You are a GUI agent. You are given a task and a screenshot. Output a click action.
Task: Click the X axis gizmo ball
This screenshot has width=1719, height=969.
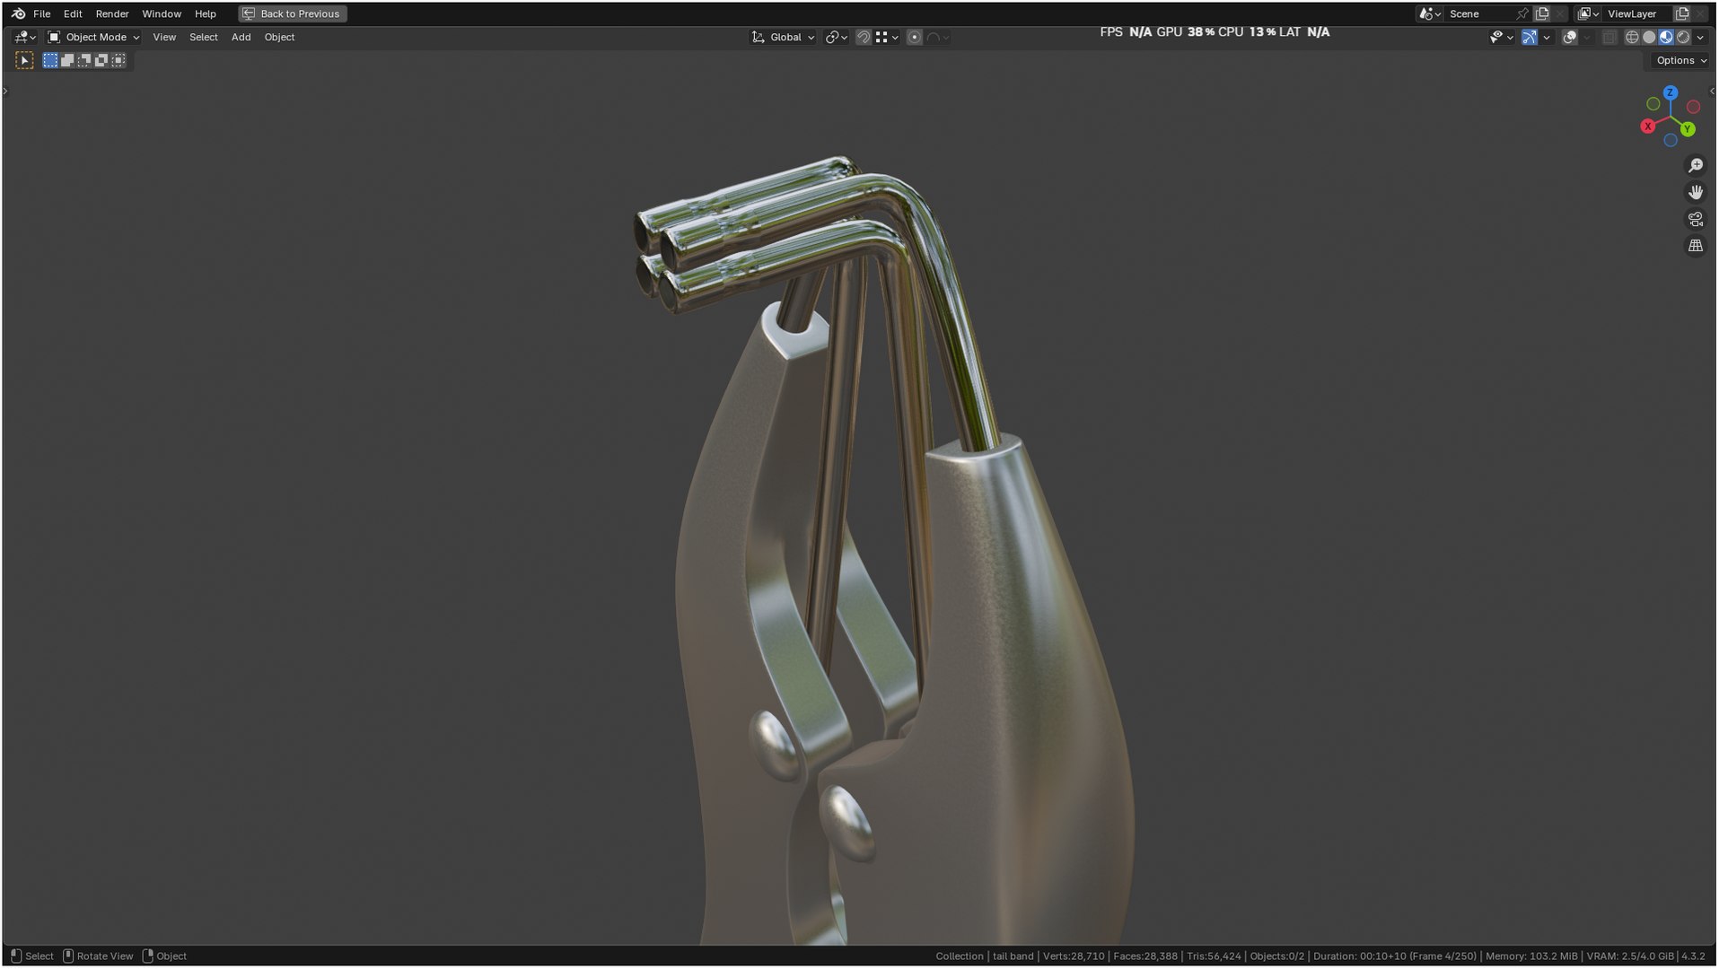tap(1647, 127)
